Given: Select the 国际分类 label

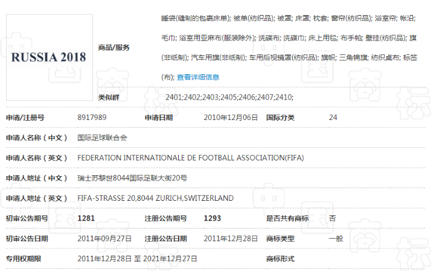Looking at the screenshot, I should coord(280,118).
